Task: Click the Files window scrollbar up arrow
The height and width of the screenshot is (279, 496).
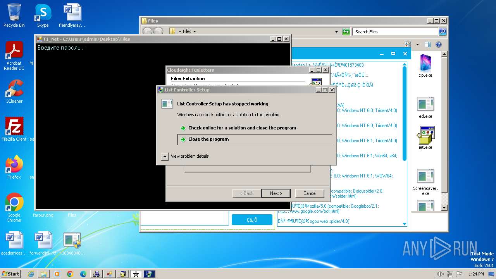Action: pos(445,54)
